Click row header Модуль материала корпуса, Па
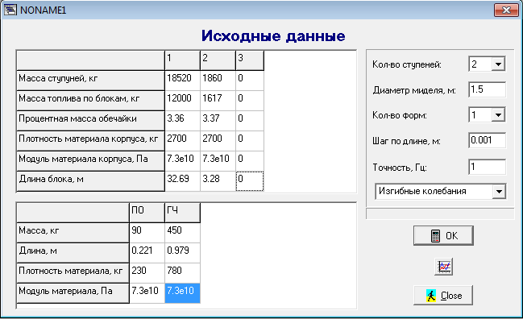 click(x=90, y=160)
